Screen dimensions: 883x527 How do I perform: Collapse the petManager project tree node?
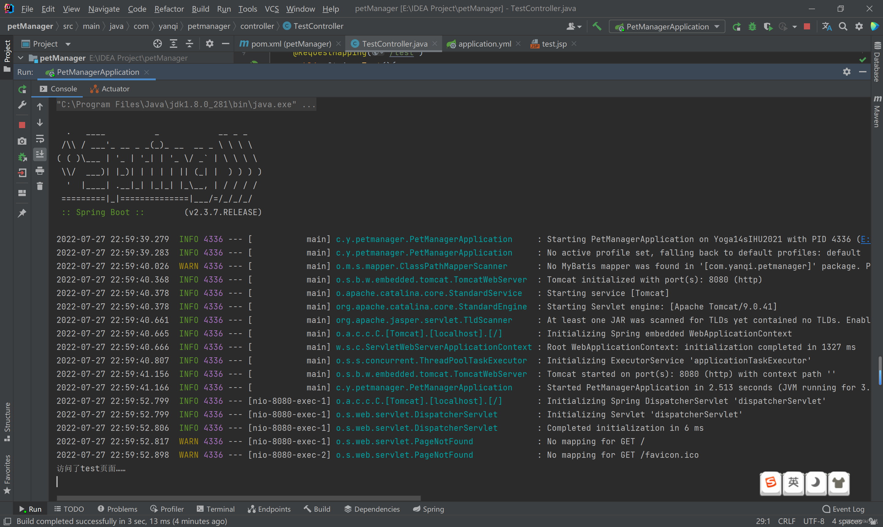pyautogui.click(x=21, y=58)
